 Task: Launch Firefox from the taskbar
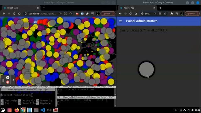point(17,110)
